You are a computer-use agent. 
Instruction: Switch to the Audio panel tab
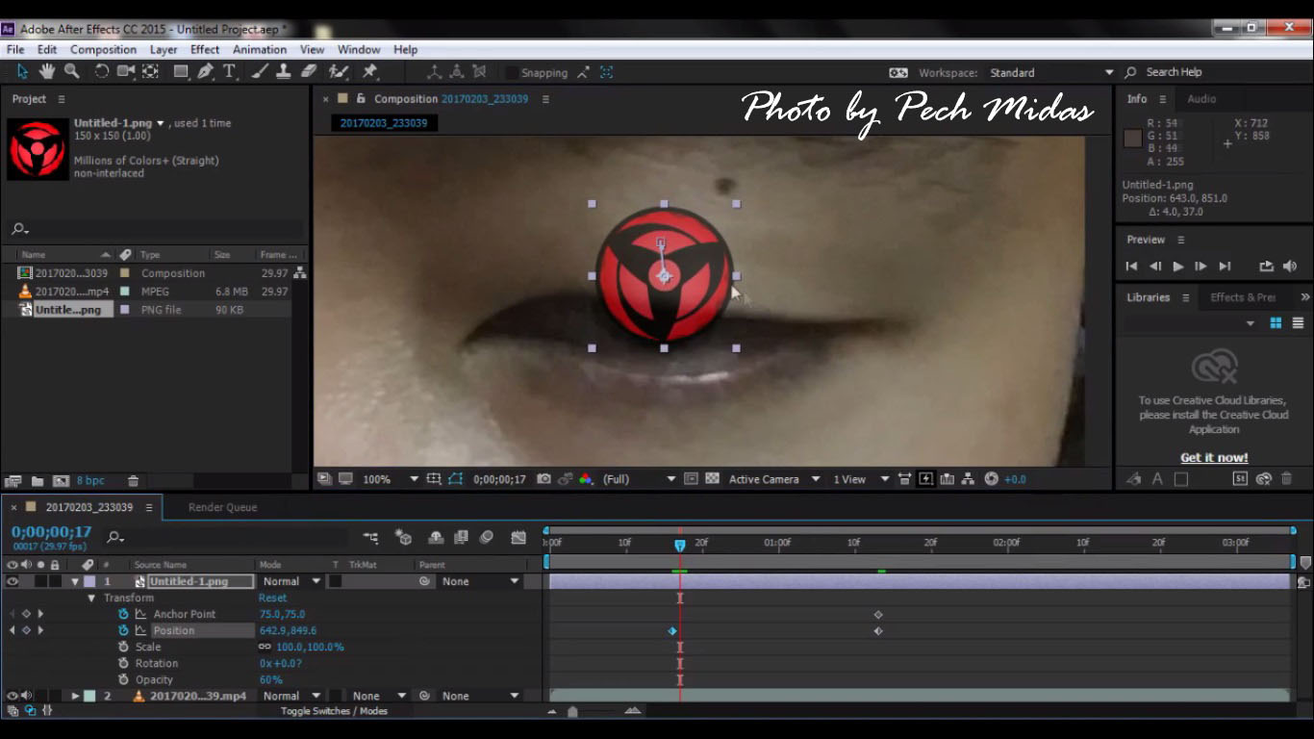[1201, 99]
